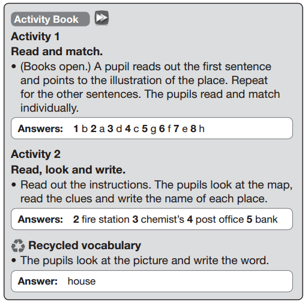Click the word house
Image resolution: width=308 pixels, height=305 pixels.
click(82, 281)
